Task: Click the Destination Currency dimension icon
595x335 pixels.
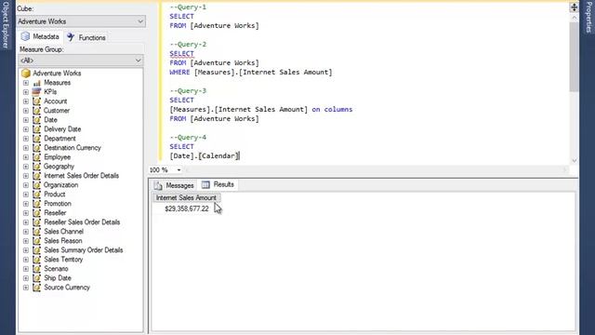Action: pyautogui.click(x=36, y=148)
